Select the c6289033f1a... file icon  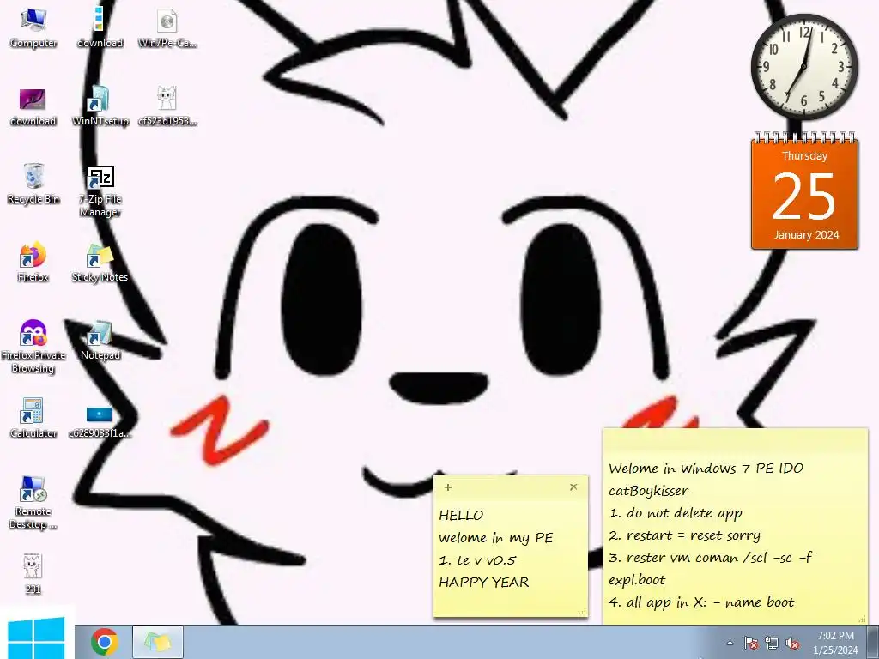click(100, 421)
